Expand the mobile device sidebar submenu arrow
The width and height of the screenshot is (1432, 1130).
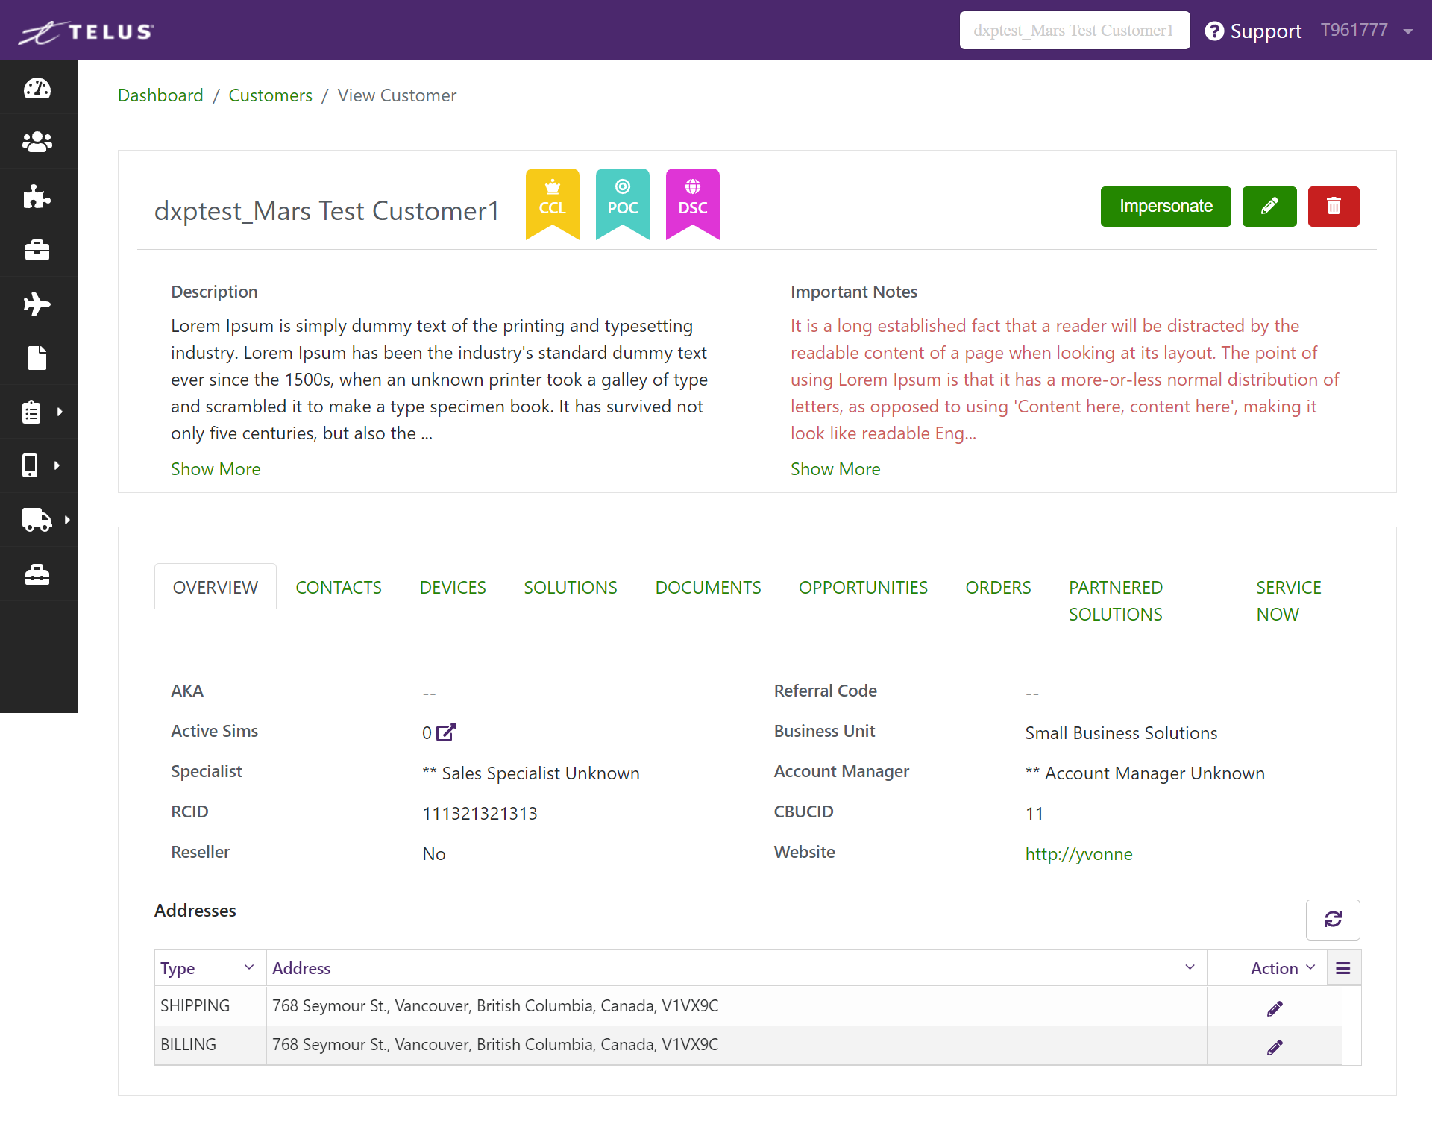tap(57, 465)
